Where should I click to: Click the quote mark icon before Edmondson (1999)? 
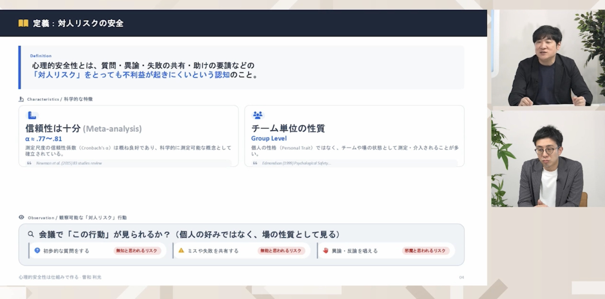(255, 163)
